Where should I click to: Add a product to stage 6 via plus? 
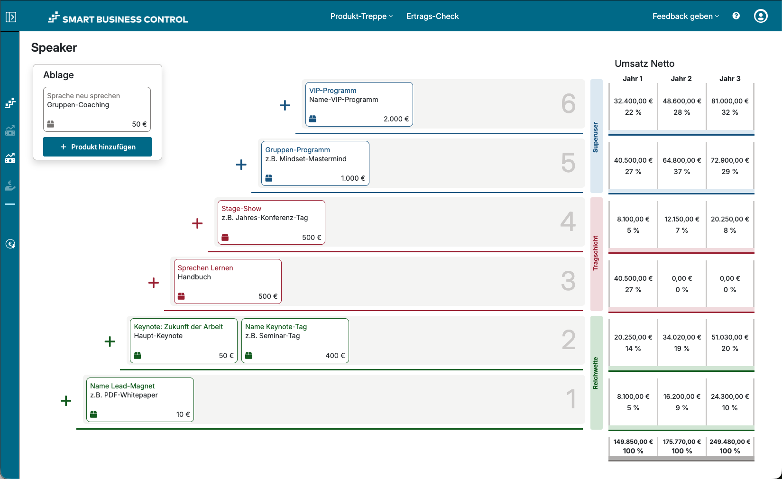click(285, 105)
